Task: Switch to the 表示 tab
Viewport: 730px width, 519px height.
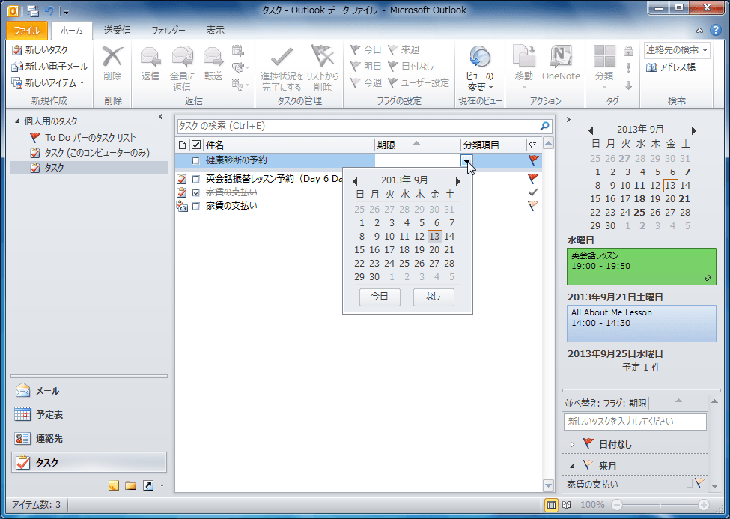Action: (216, 31)
